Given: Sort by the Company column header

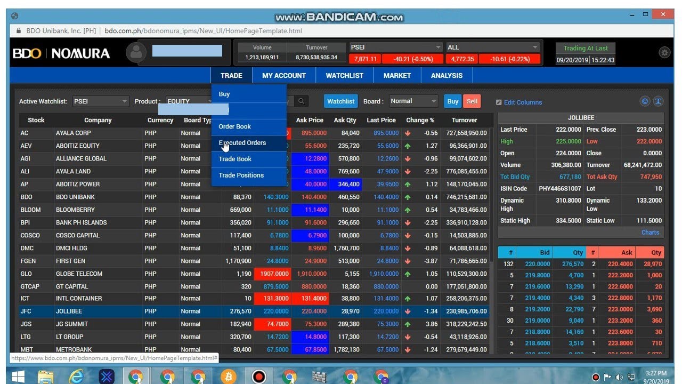Looking at the screenshot, I should pyautogui.click(x=98, y=121).
